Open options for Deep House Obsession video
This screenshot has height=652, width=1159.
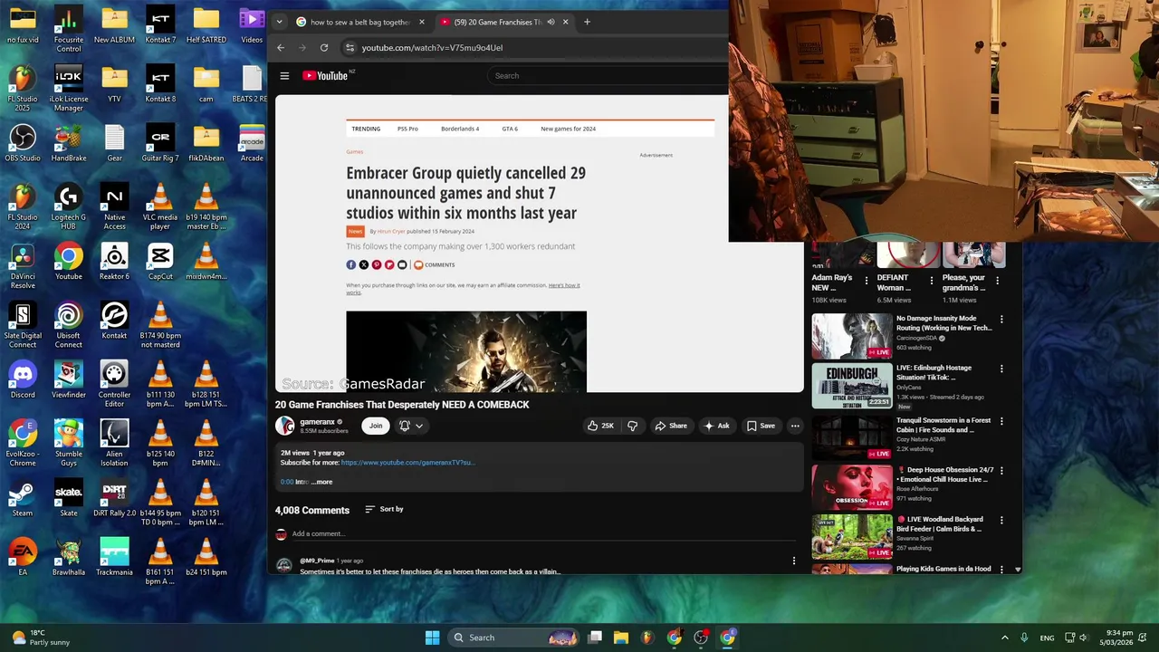click(1001, 471)
